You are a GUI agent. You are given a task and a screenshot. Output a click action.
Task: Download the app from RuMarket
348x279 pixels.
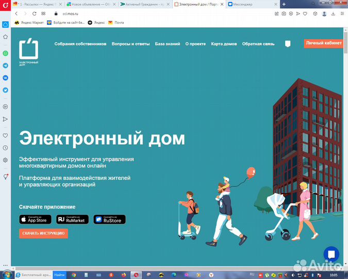(72, 220)
